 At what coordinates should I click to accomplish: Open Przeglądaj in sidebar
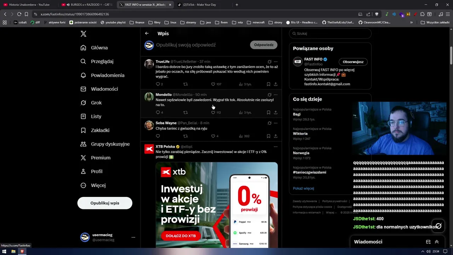97,61
